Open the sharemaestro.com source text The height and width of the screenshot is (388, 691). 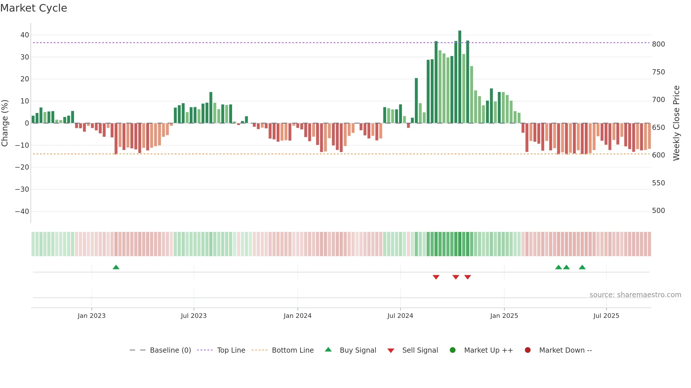coord(635,295)
